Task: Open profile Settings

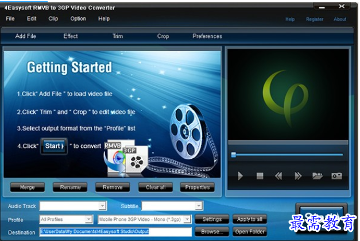Action: coord(212,219)
